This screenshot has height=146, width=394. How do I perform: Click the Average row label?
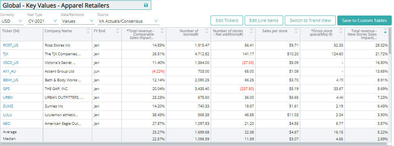tap(9, 132)
